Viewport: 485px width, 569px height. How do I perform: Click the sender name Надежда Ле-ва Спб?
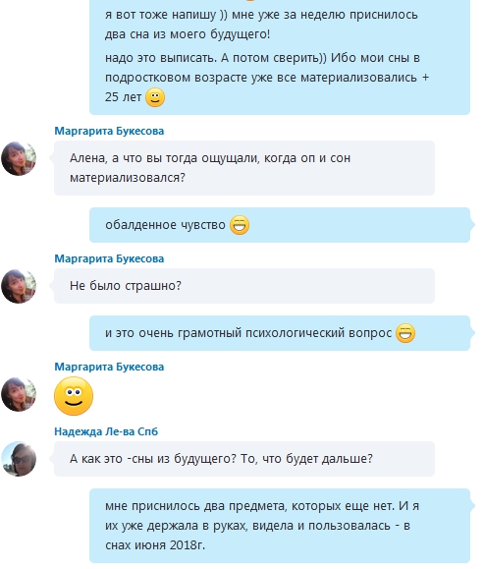tap(106, 431)
